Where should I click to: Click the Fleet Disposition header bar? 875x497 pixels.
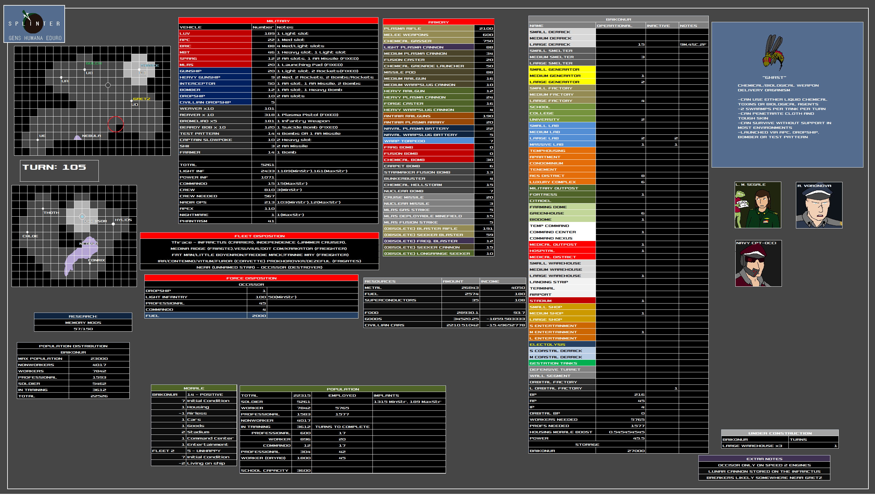[259, 236]
